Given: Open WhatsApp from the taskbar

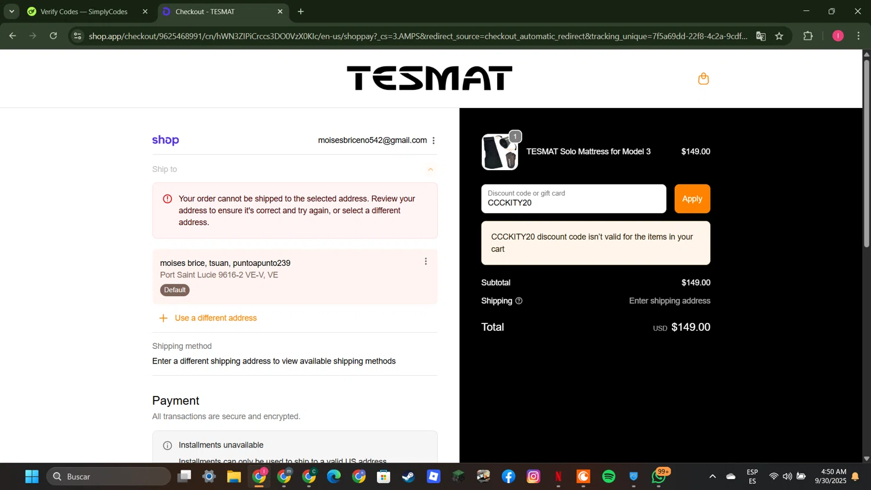Looking at the screenshot, I should (x=658, y=477).
